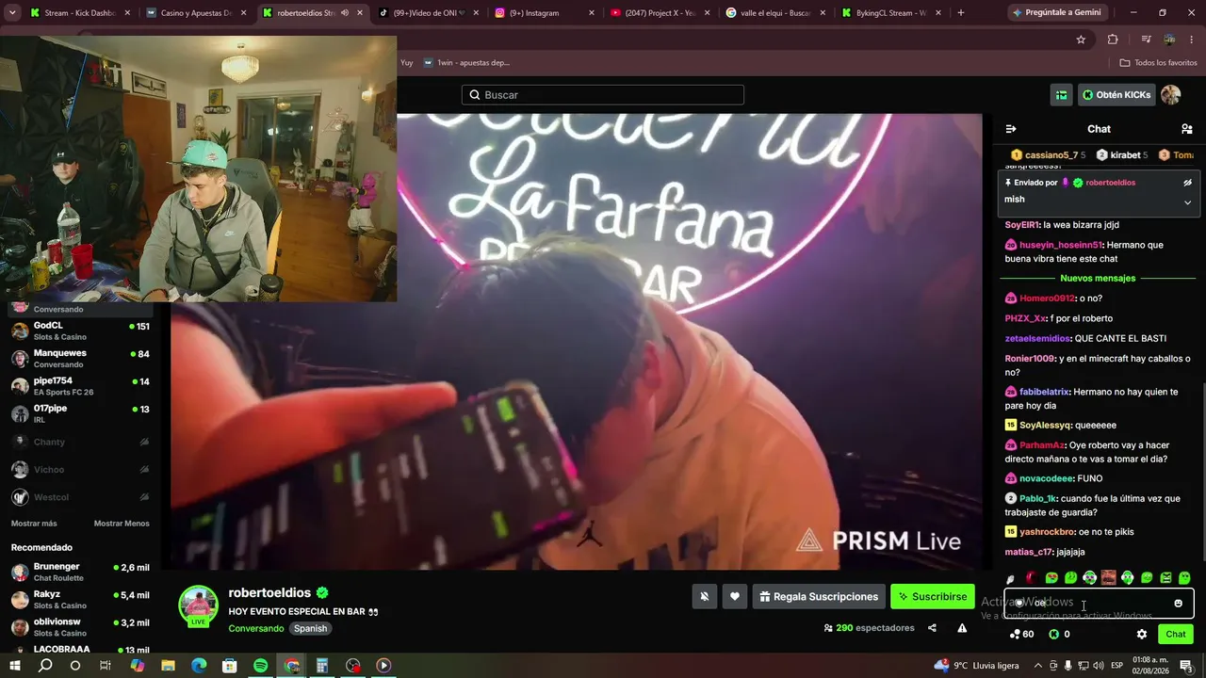Open a new browser tab

coord(961,13)
